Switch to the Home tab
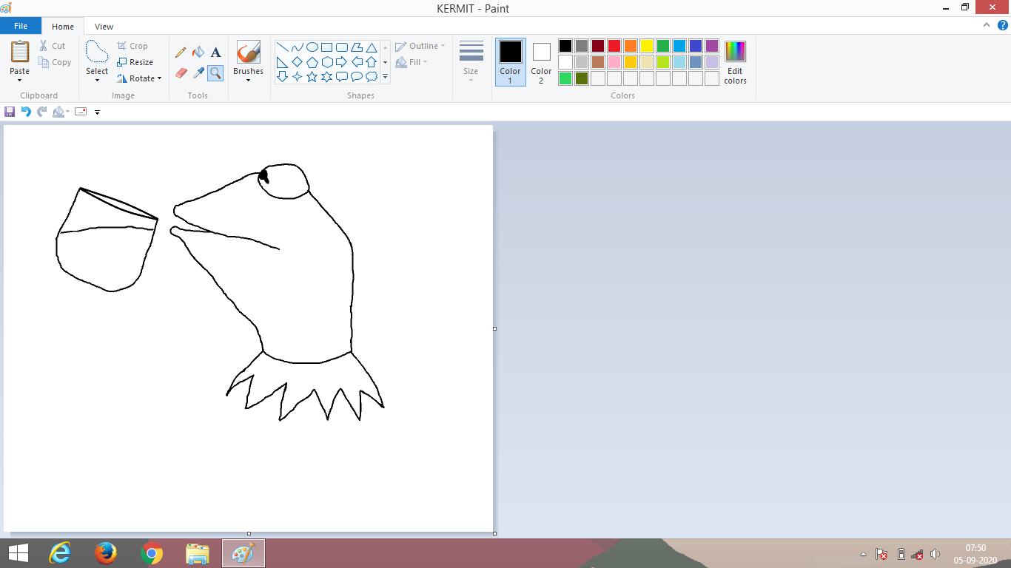This screenshot has height=568, width=1011. point(63,27)
